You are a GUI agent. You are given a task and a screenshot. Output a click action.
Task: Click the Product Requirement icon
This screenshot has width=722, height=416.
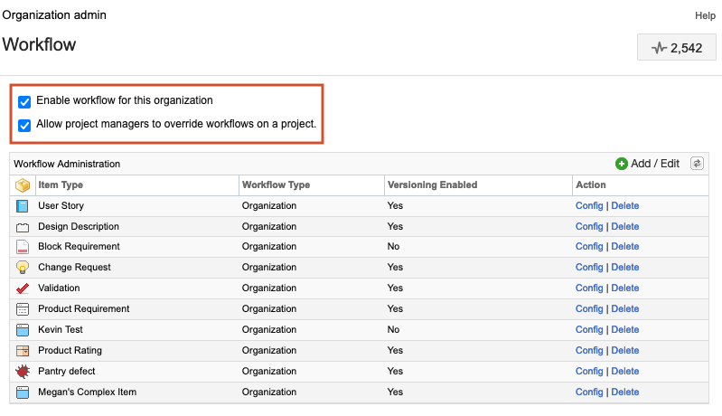click(22, 309)
